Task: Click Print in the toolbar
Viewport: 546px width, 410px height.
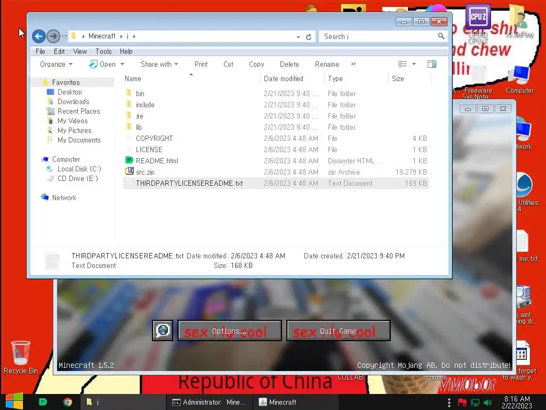Action: coord(201,64)
